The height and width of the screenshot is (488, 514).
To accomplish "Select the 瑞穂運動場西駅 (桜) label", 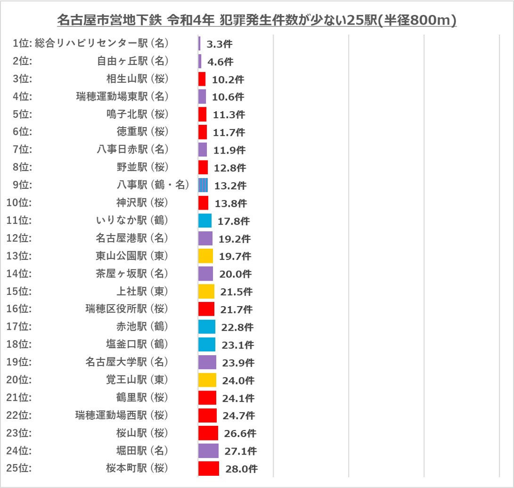I will (122, 415).
